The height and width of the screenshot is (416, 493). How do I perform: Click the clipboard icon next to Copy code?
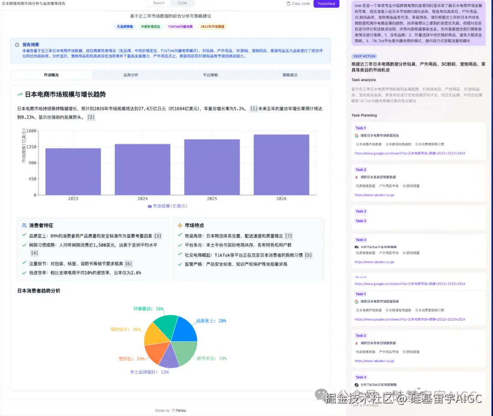288,4
